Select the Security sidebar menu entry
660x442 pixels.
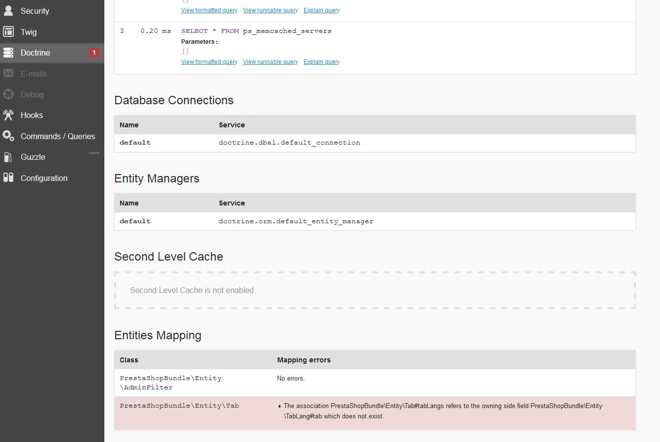(x=34, y=10)
